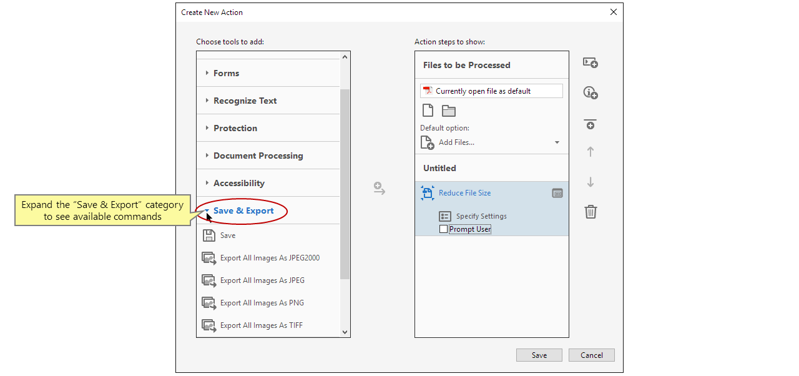
Task: Enable the Prompt User checkbox
Action: [x=444, y=229]
